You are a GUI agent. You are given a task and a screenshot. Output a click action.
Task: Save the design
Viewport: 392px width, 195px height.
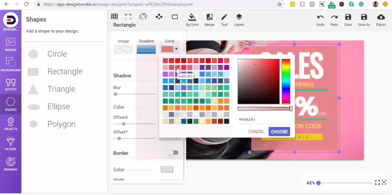pos(348,19)
